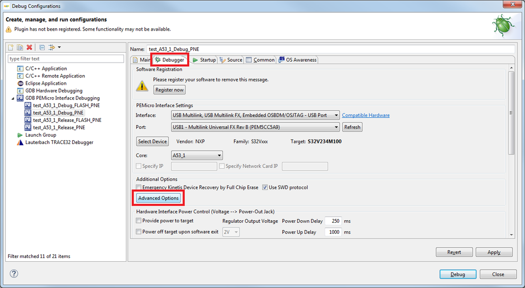This screenshot has height=288, width=525.
Task: Click the Register now button
Action: point(169,90)
